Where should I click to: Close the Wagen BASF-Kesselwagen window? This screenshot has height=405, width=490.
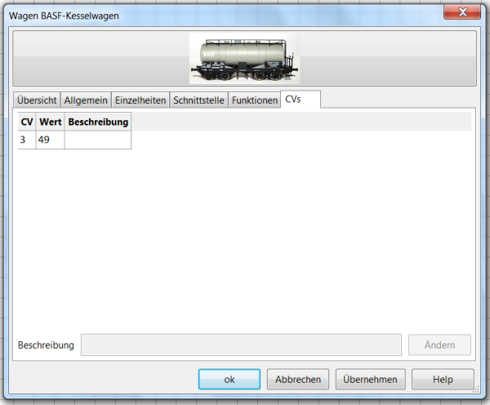462,12
